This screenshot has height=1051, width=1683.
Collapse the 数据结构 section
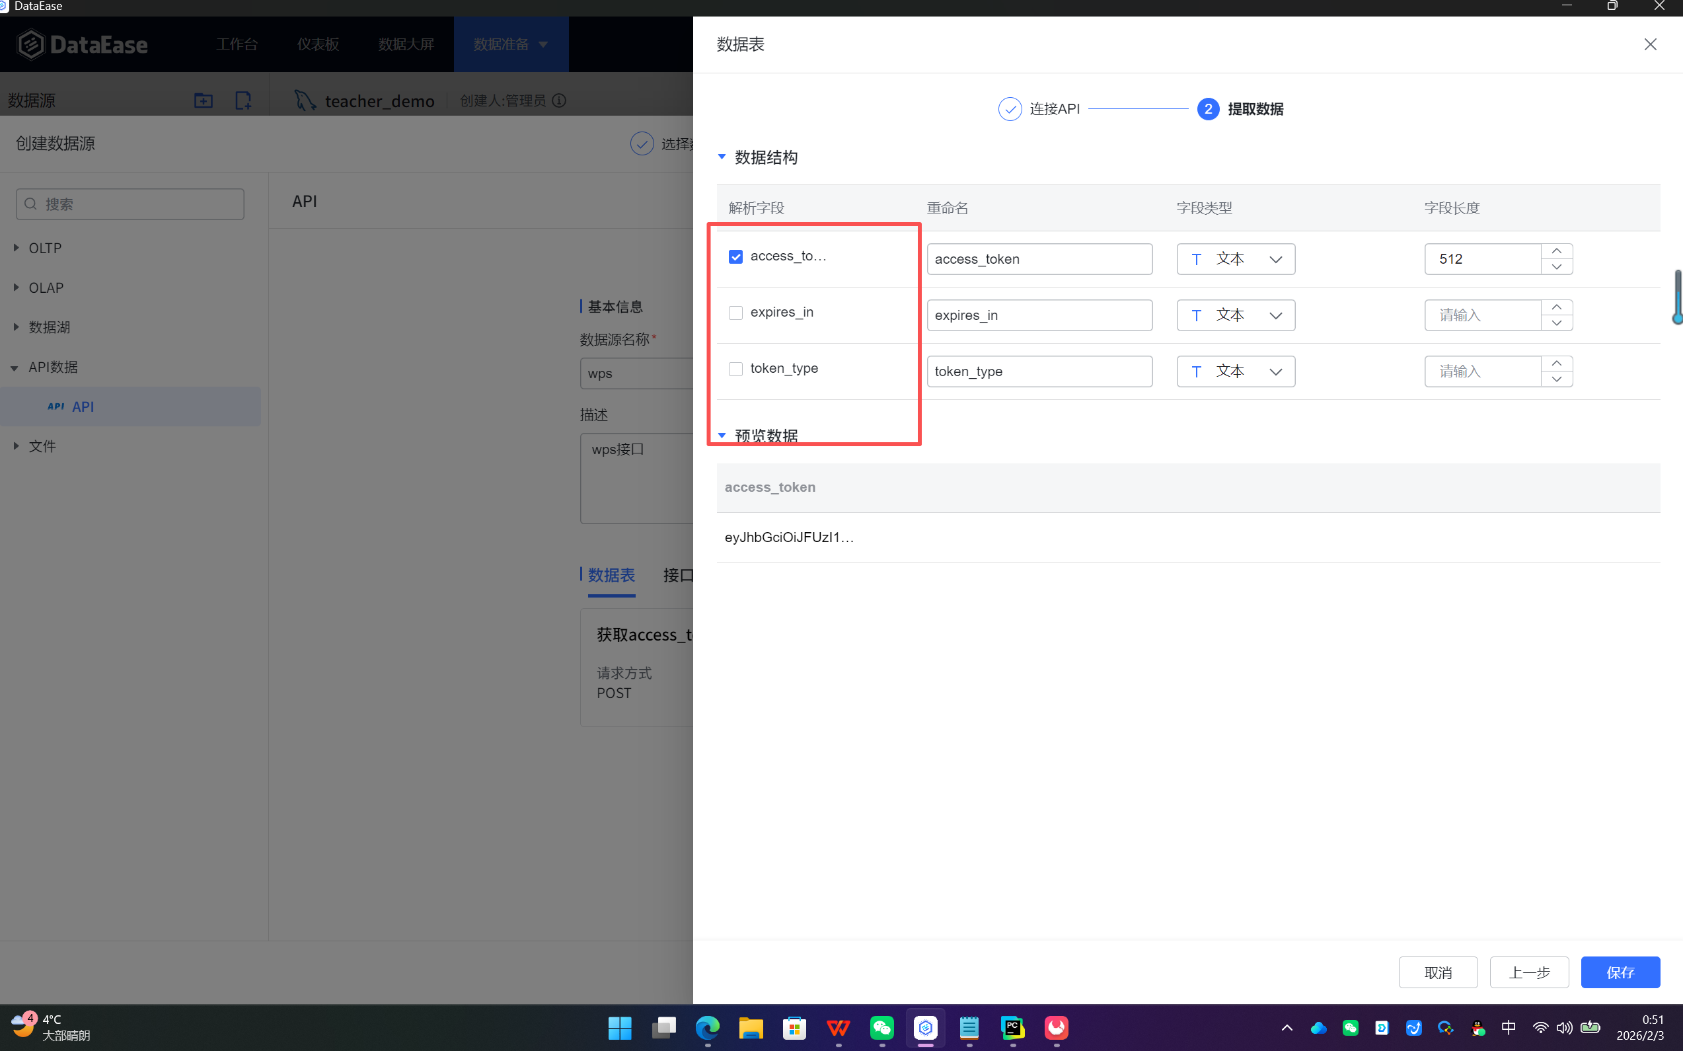[x=722, y=157]
